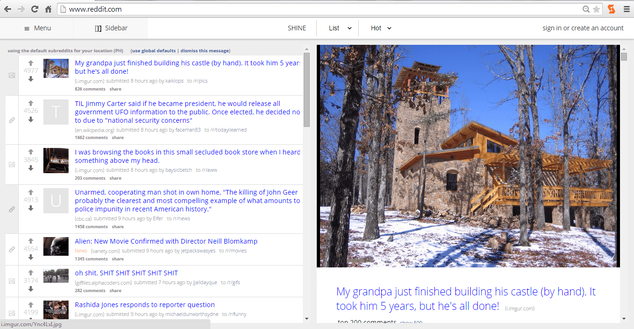The image size is (634, 329).
Task: Go back using the browser back arrow
Action: 7,9
